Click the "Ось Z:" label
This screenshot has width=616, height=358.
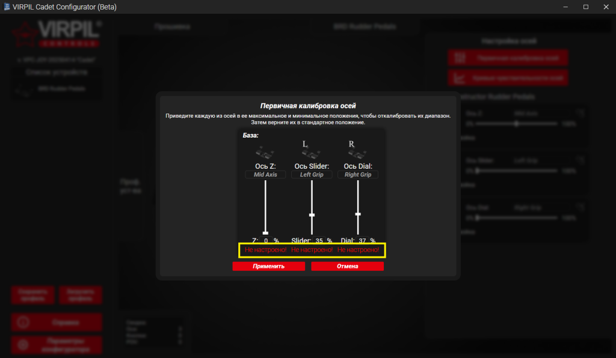pyautogui.click(x=265, y=166)
